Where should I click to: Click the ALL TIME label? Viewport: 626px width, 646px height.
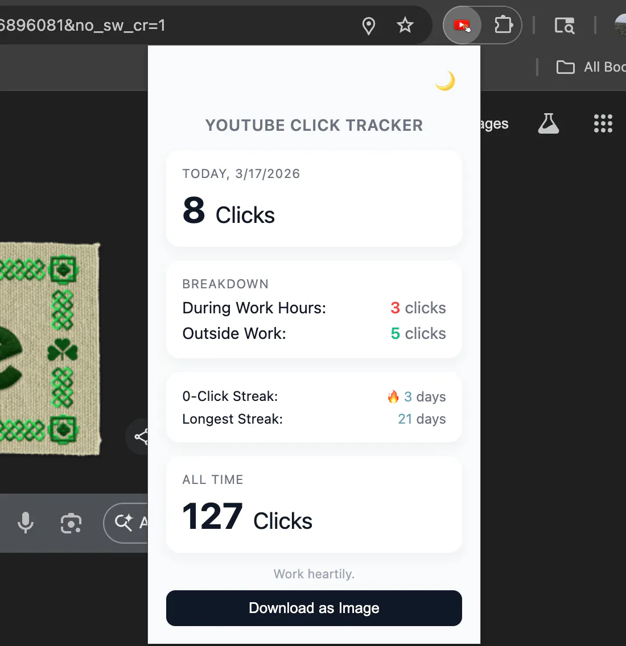tap(213, 479)
